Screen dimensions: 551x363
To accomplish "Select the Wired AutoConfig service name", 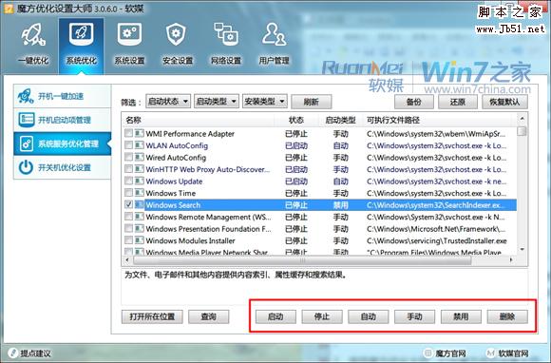I will 176,158.
